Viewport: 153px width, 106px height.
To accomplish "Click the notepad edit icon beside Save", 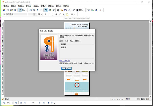I will click(11, 10).
